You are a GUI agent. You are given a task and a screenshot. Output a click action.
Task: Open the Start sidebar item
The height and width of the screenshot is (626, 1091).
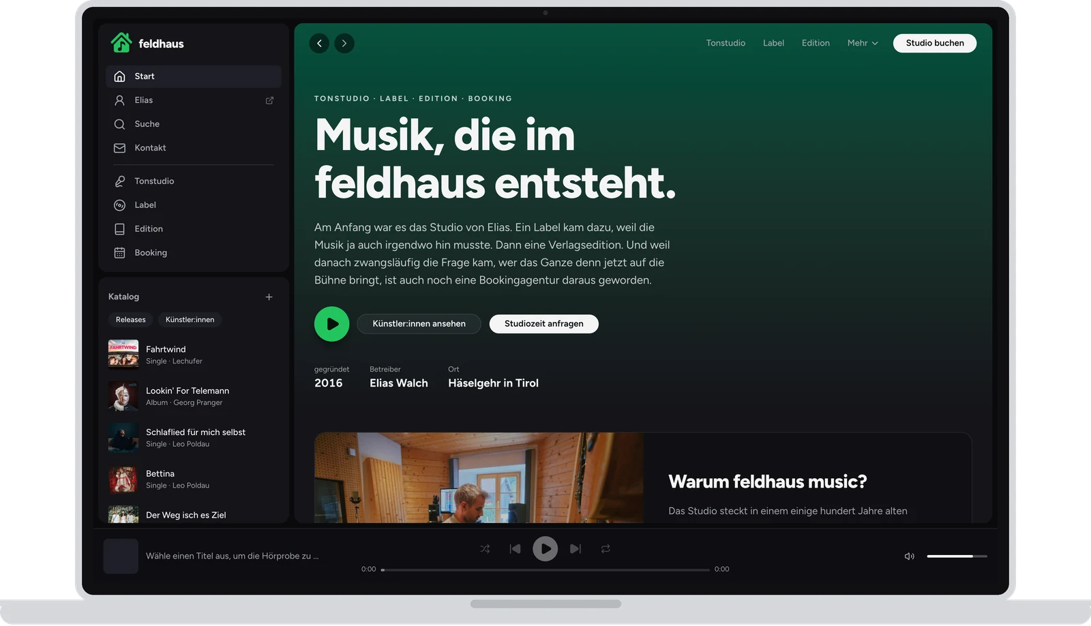click(x=194, y=76)
